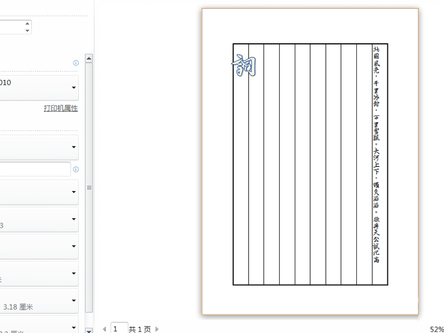The height and width of the screenshot is (333, 444).
Task: Go to previous page in preview
Action: pos(104,329)
